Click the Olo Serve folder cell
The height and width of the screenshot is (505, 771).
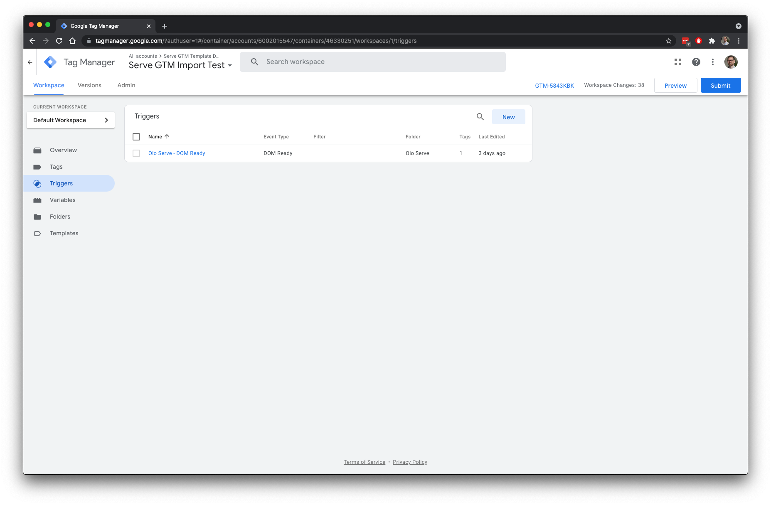(x=417, y=153)
